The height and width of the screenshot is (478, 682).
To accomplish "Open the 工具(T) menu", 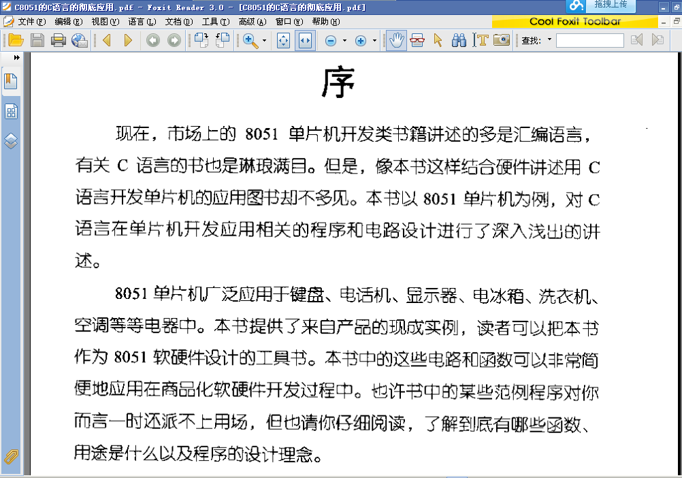I will click(215, 22).
